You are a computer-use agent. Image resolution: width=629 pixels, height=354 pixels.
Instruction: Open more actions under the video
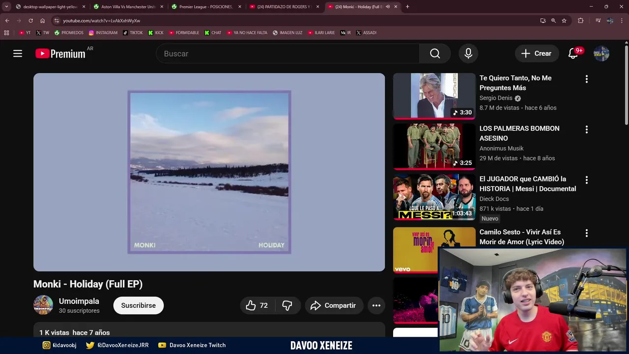tap(376, 305)
